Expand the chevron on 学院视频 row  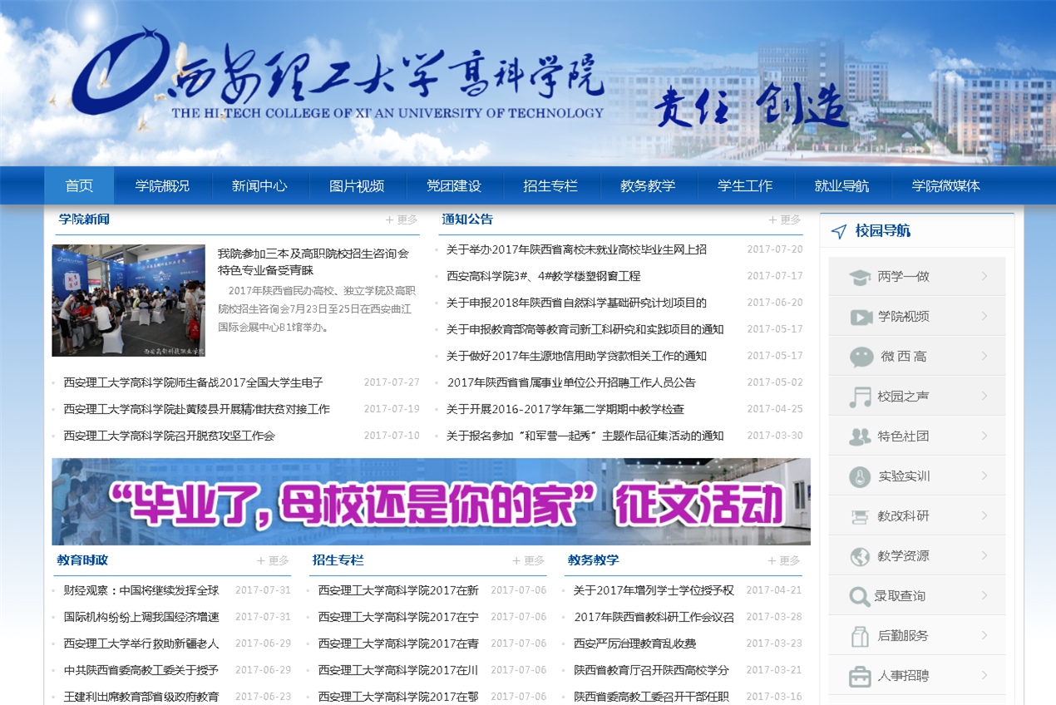984,316
